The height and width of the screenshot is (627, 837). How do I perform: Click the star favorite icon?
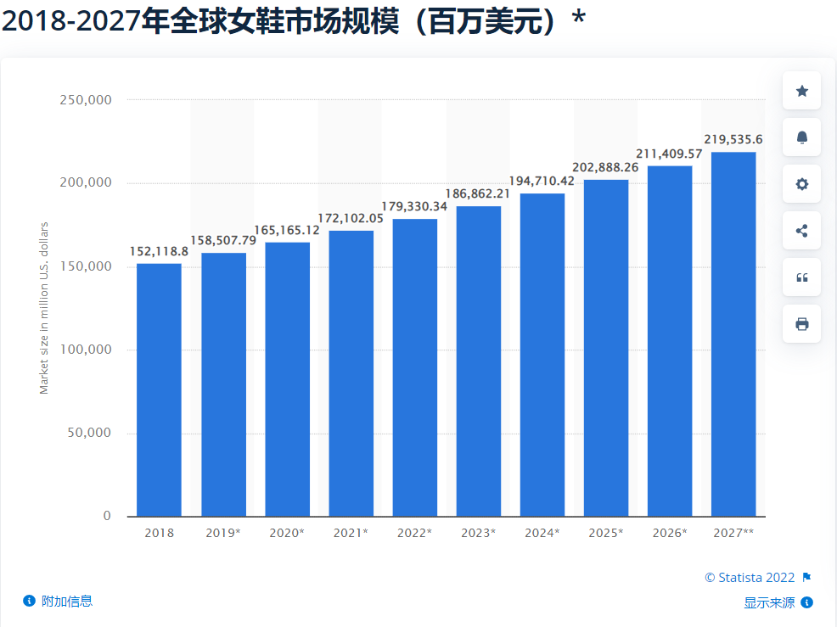pos(801,92)
